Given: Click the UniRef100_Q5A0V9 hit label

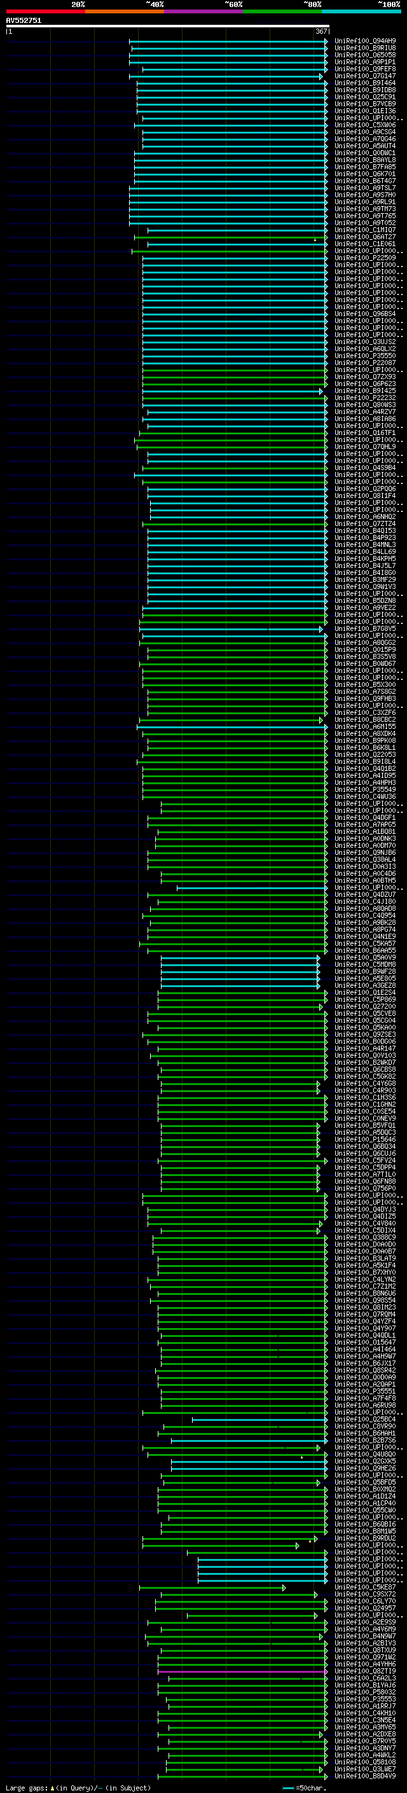Looking at the screenshot, I should pos(365,958).
